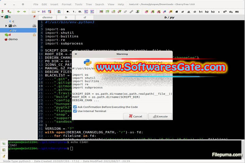Expand the sh node in the tree
Viewport: 245px width, 163px height.
pos(6,26)
